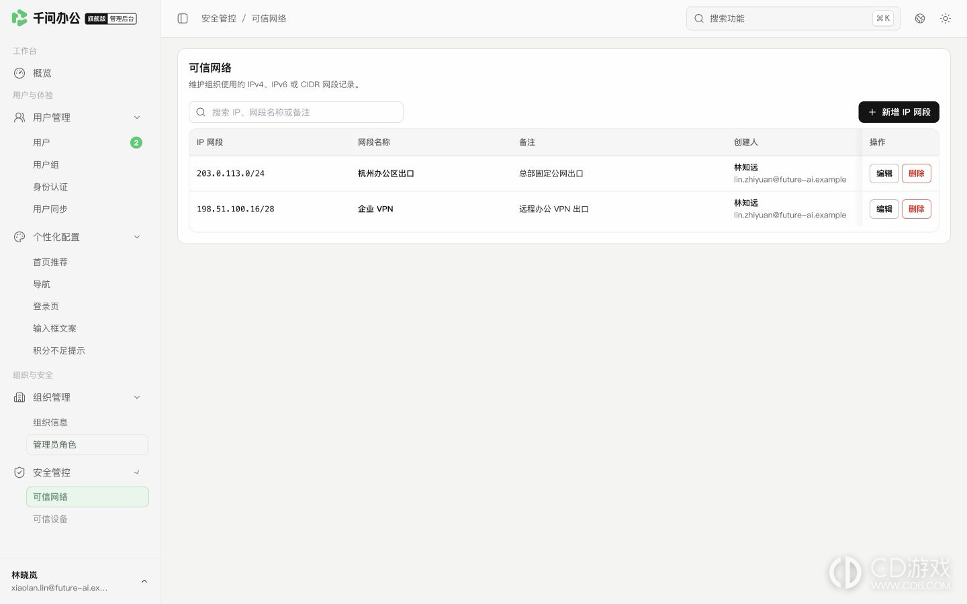Viewport: 967px width, 604px height.
Task: Collapse the 个性化配置 section chevron
Action: [x=137, y=237]
